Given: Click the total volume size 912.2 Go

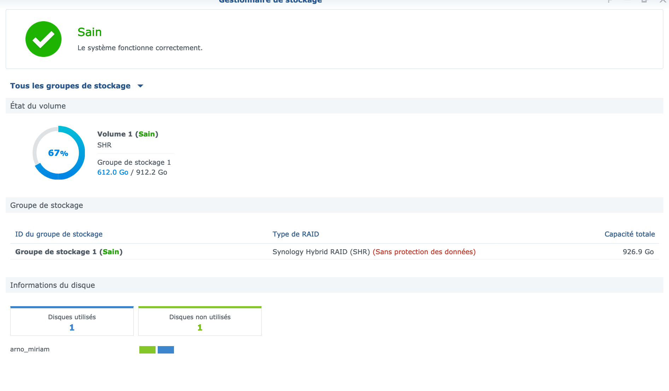Looking at the screenshot, I should pos(152,172).
